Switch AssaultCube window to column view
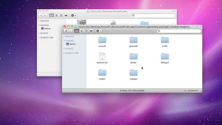222x125 pixels. coord(61,15)
